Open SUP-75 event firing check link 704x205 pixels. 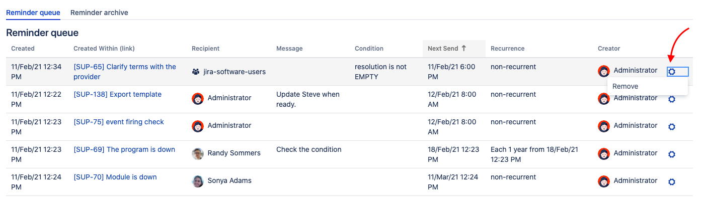point(119,122)
